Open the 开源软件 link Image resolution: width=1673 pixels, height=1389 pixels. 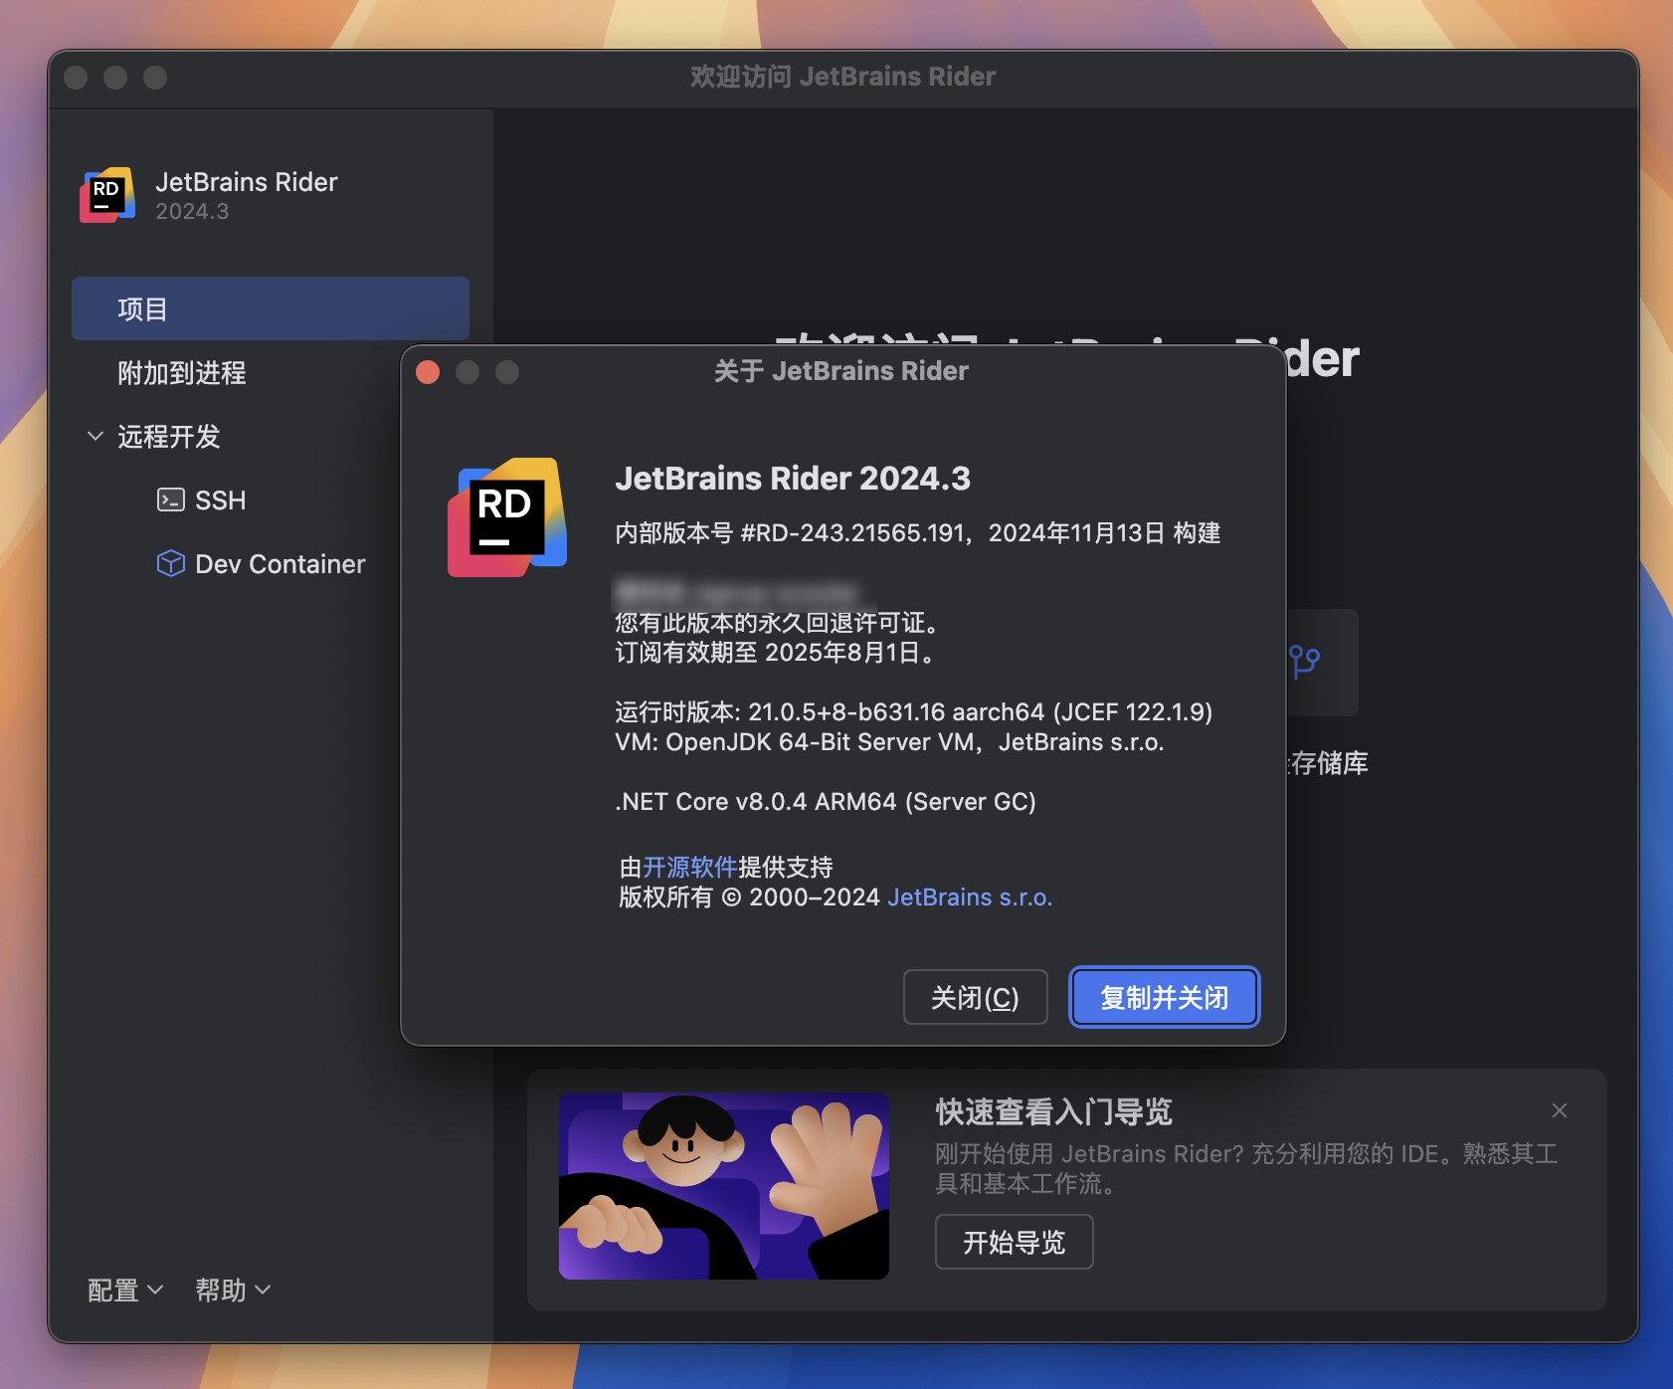pyautogui.click(x=689, y=867)
